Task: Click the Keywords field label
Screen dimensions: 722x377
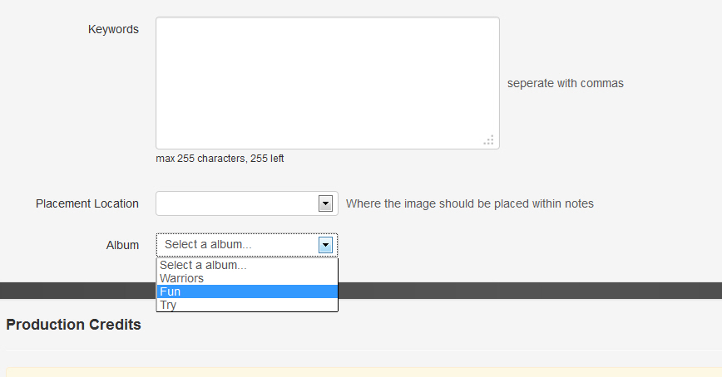Action: (113, 29)
